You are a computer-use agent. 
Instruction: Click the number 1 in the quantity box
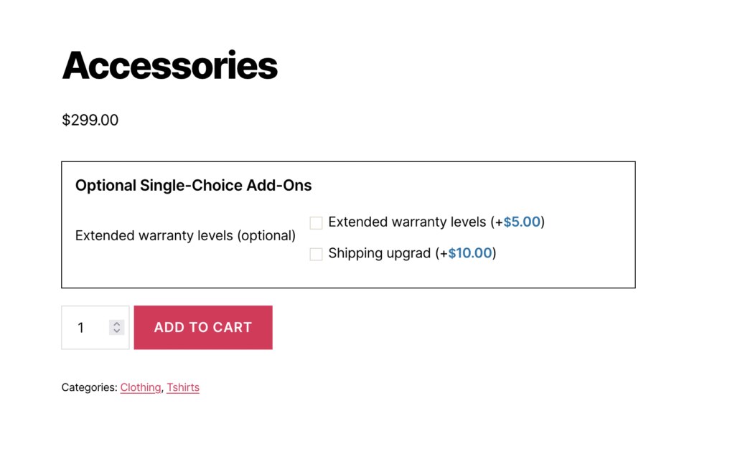click(81, 328)
